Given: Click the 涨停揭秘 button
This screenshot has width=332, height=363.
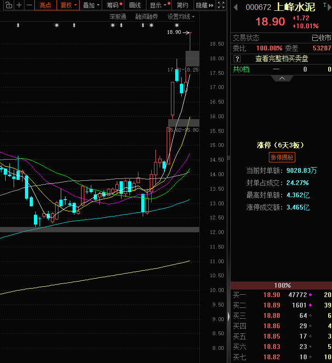Looking at the screenshot, I should (x=282, y=157).
